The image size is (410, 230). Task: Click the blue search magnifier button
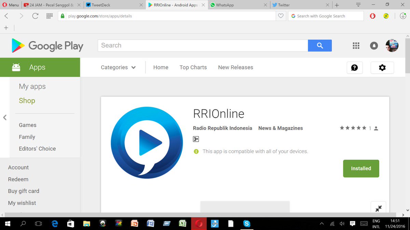coord(319,45)
